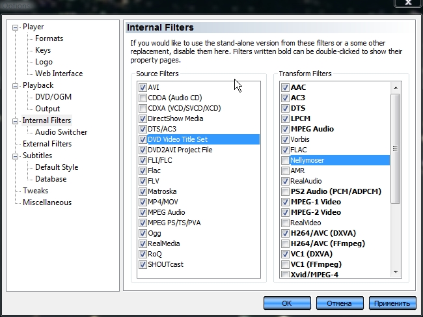The image size is (423, 317).
Task: Close the Options dialog window
Action: click(408, 3)
